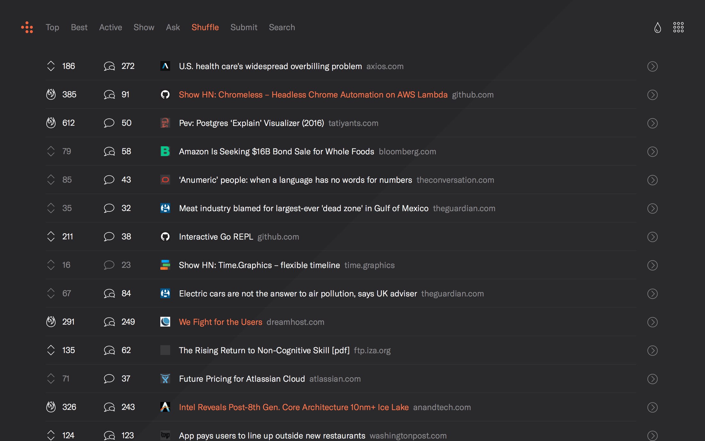Click the ftp.iza.org domain label

(372, 351)
